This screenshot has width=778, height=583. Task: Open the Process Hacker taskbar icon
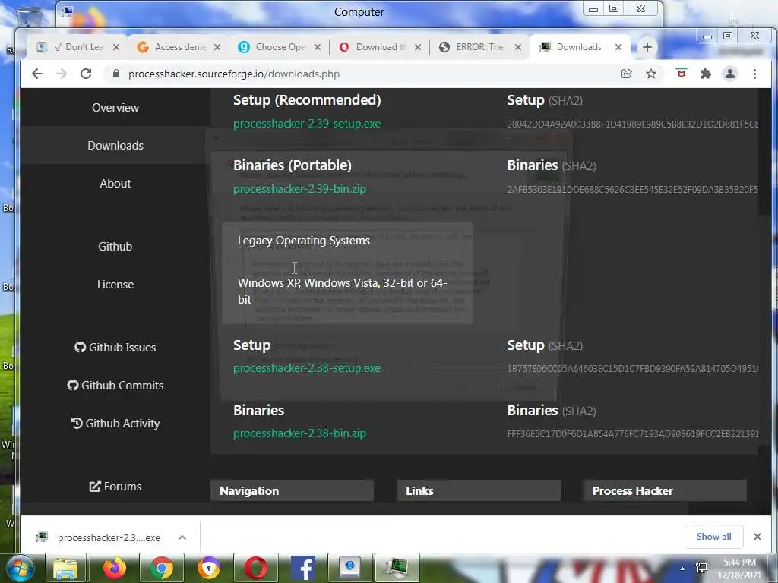click(397, 568)
